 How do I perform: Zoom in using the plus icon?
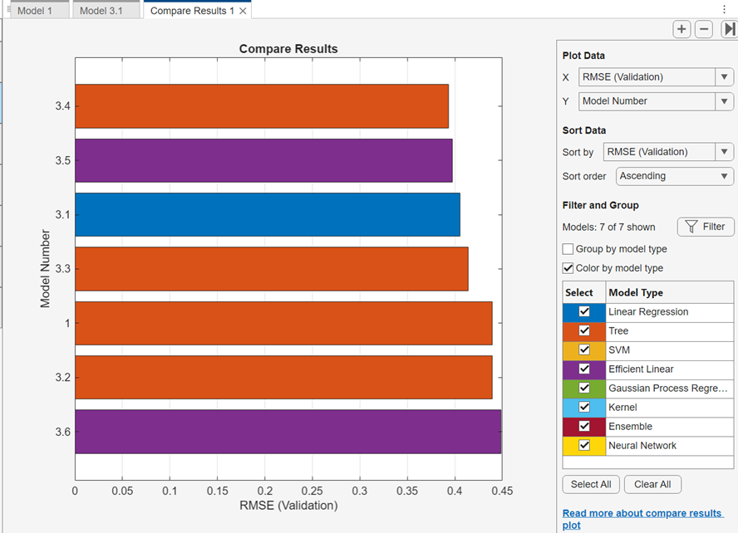[681, 29]
